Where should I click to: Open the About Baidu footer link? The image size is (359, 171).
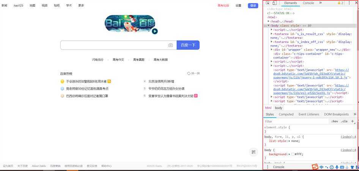tap(39, 166)
